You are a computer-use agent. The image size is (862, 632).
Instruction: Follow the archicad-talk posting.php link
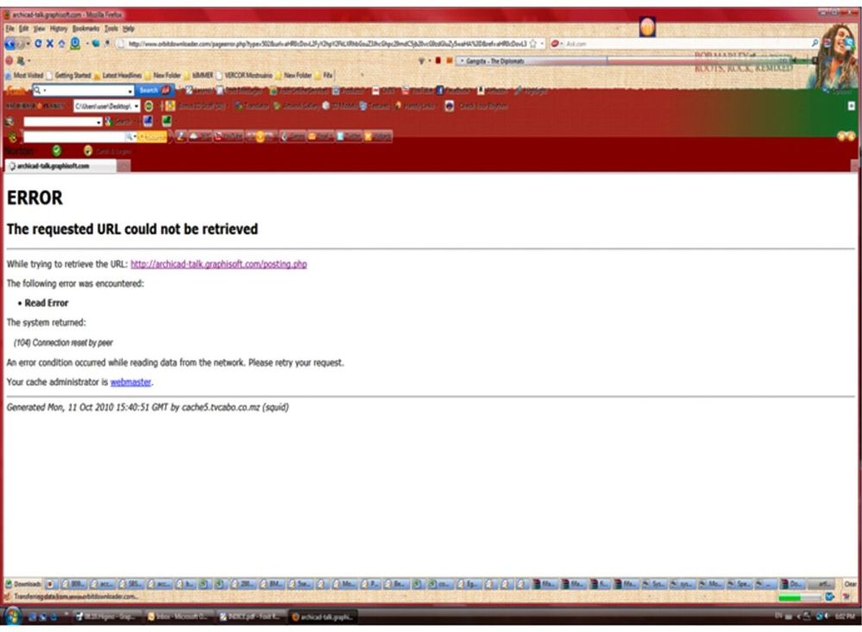(x=219, y=265)
